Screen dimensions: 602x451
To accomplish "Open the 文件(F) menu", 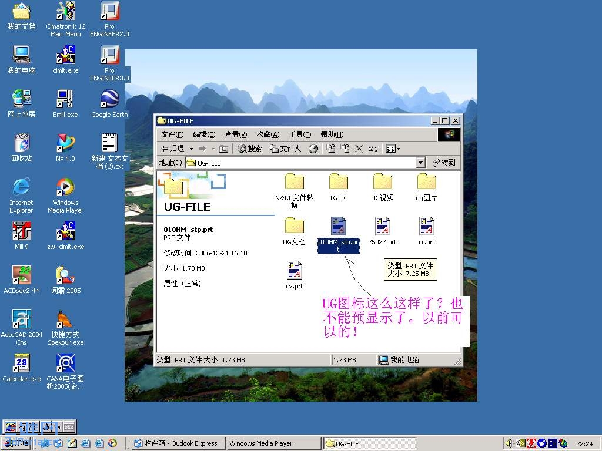I will tap(172, 134).
